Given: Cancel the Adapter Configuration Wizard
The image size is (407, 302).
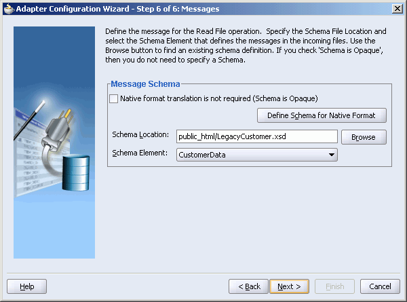Looking at the screenshot, I should [380, 286].
